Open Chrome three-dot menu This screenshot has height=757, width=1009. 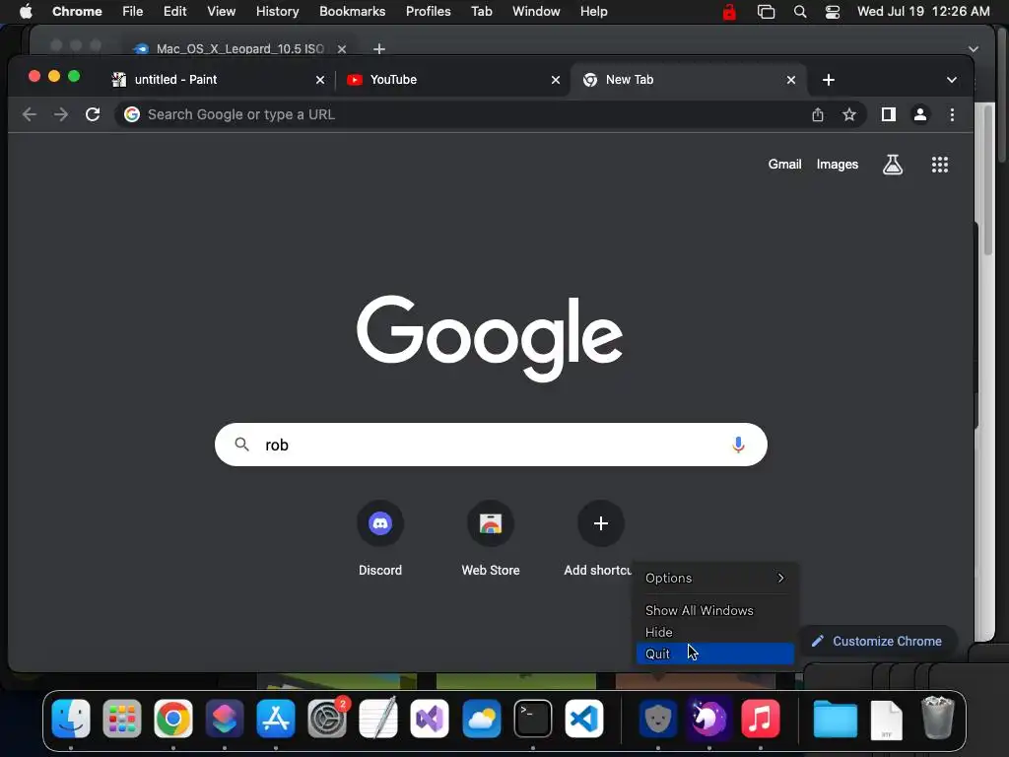(953, 114)
